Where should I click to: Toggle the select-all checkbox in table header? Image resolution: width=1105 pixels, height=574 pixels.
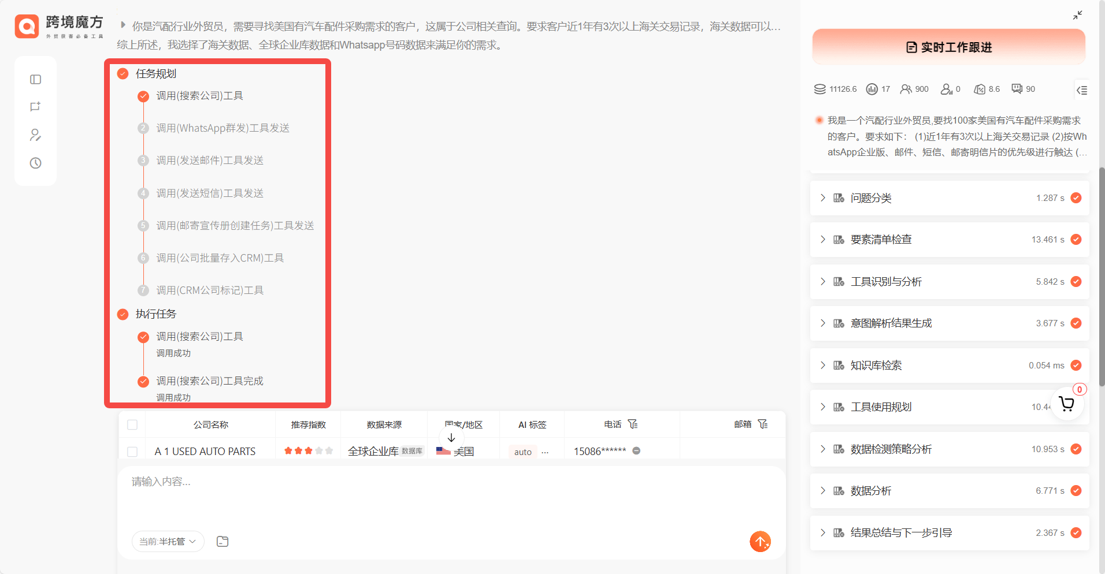[132, 425]
